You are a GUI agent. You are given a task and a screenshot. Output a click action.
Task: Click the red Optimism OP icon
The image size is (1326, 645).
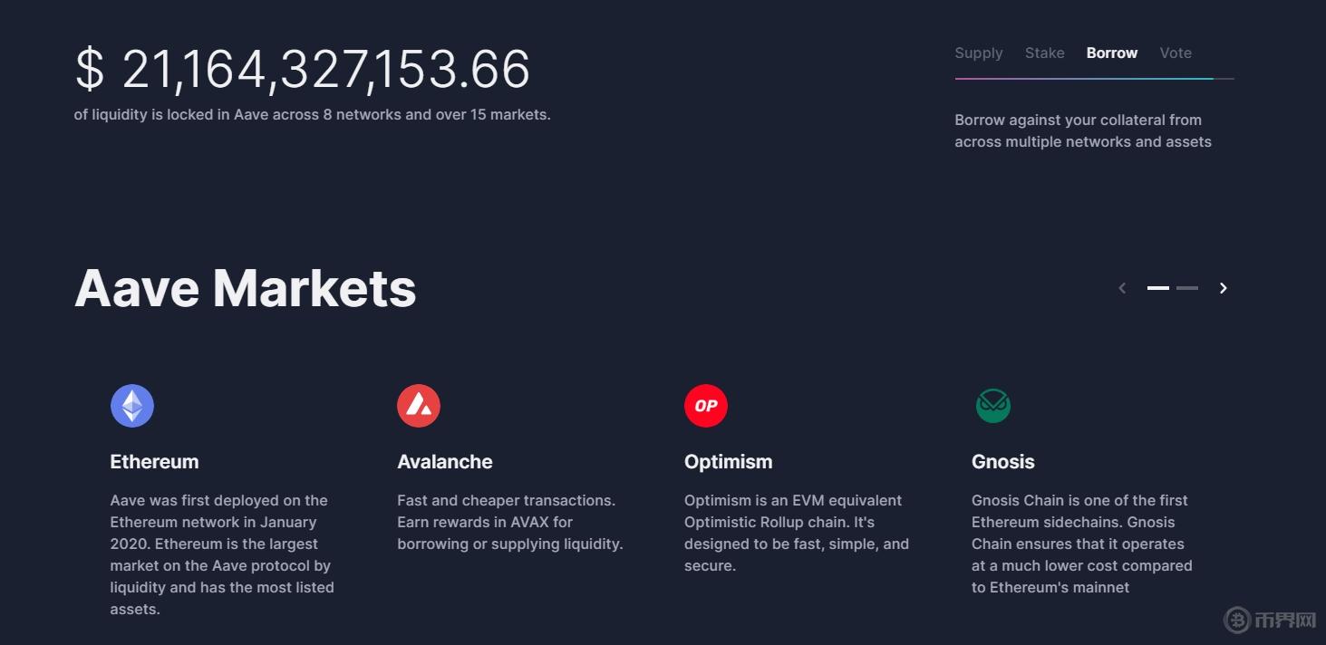(706, 406)
